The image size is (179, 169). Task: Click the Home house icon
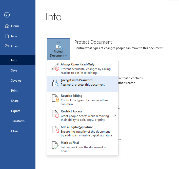(x=7, y=26)
